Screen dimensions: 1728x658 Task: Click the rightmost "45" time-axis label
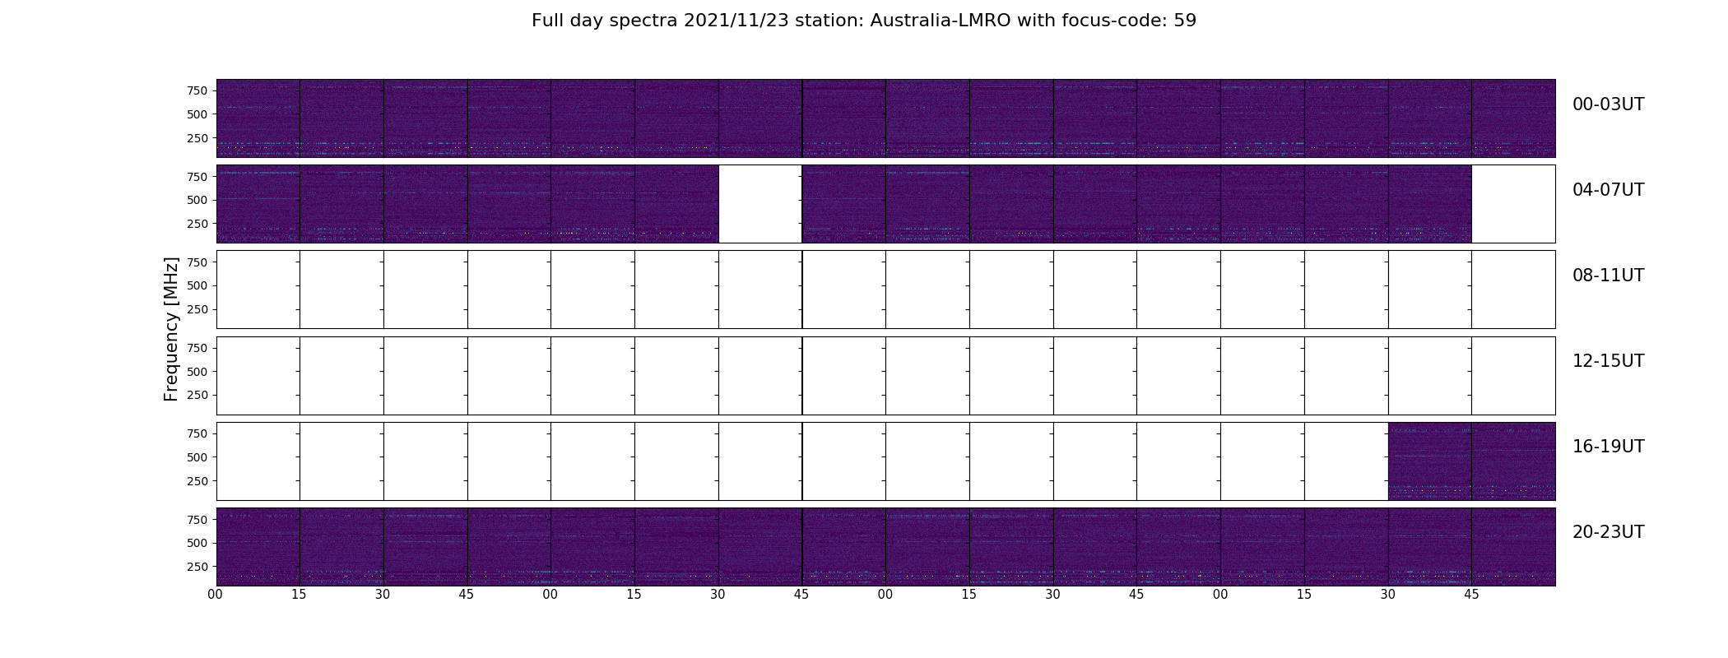[x=1471, y=595]
